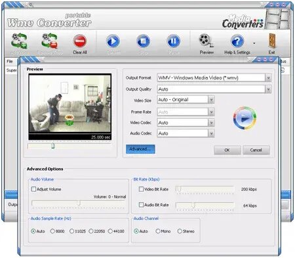Open Help & Settings question mark icon
Screen dimensions: 295x258
coord(237,41)
